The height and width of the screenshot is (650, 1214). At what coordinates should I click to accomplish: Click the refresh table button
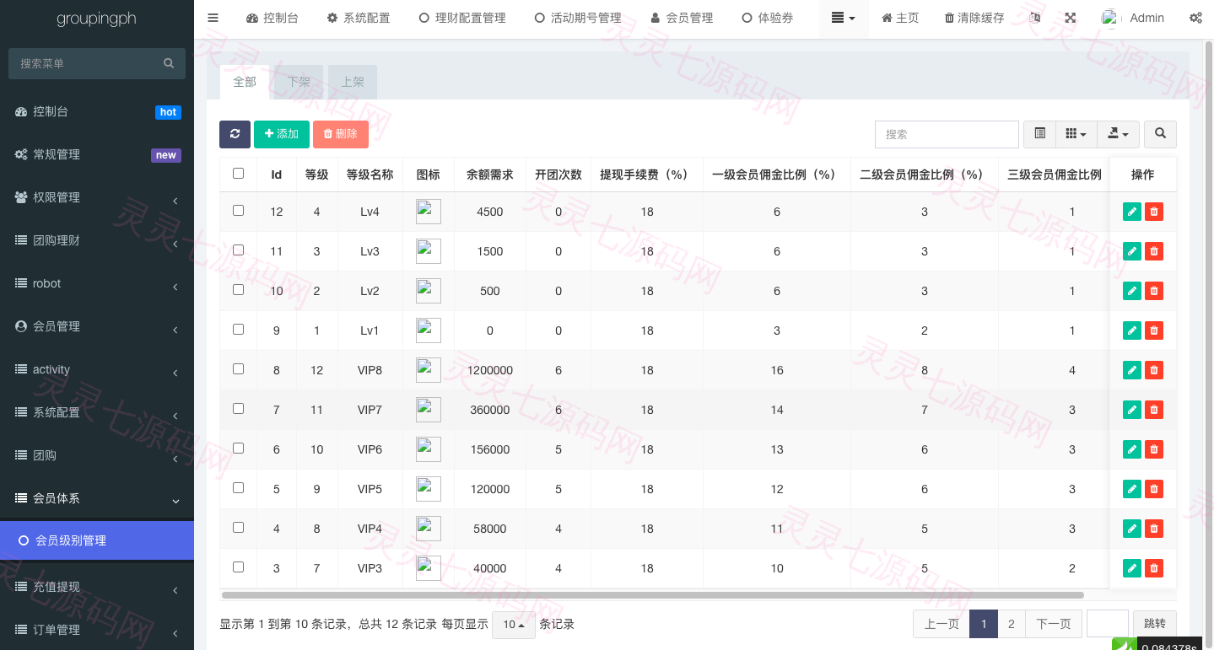click(x=235, y=134)
